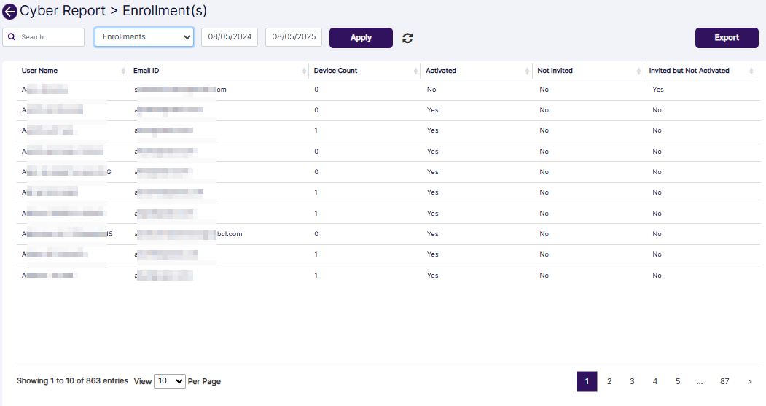Jump to last page 87

(x=724, y=381)
